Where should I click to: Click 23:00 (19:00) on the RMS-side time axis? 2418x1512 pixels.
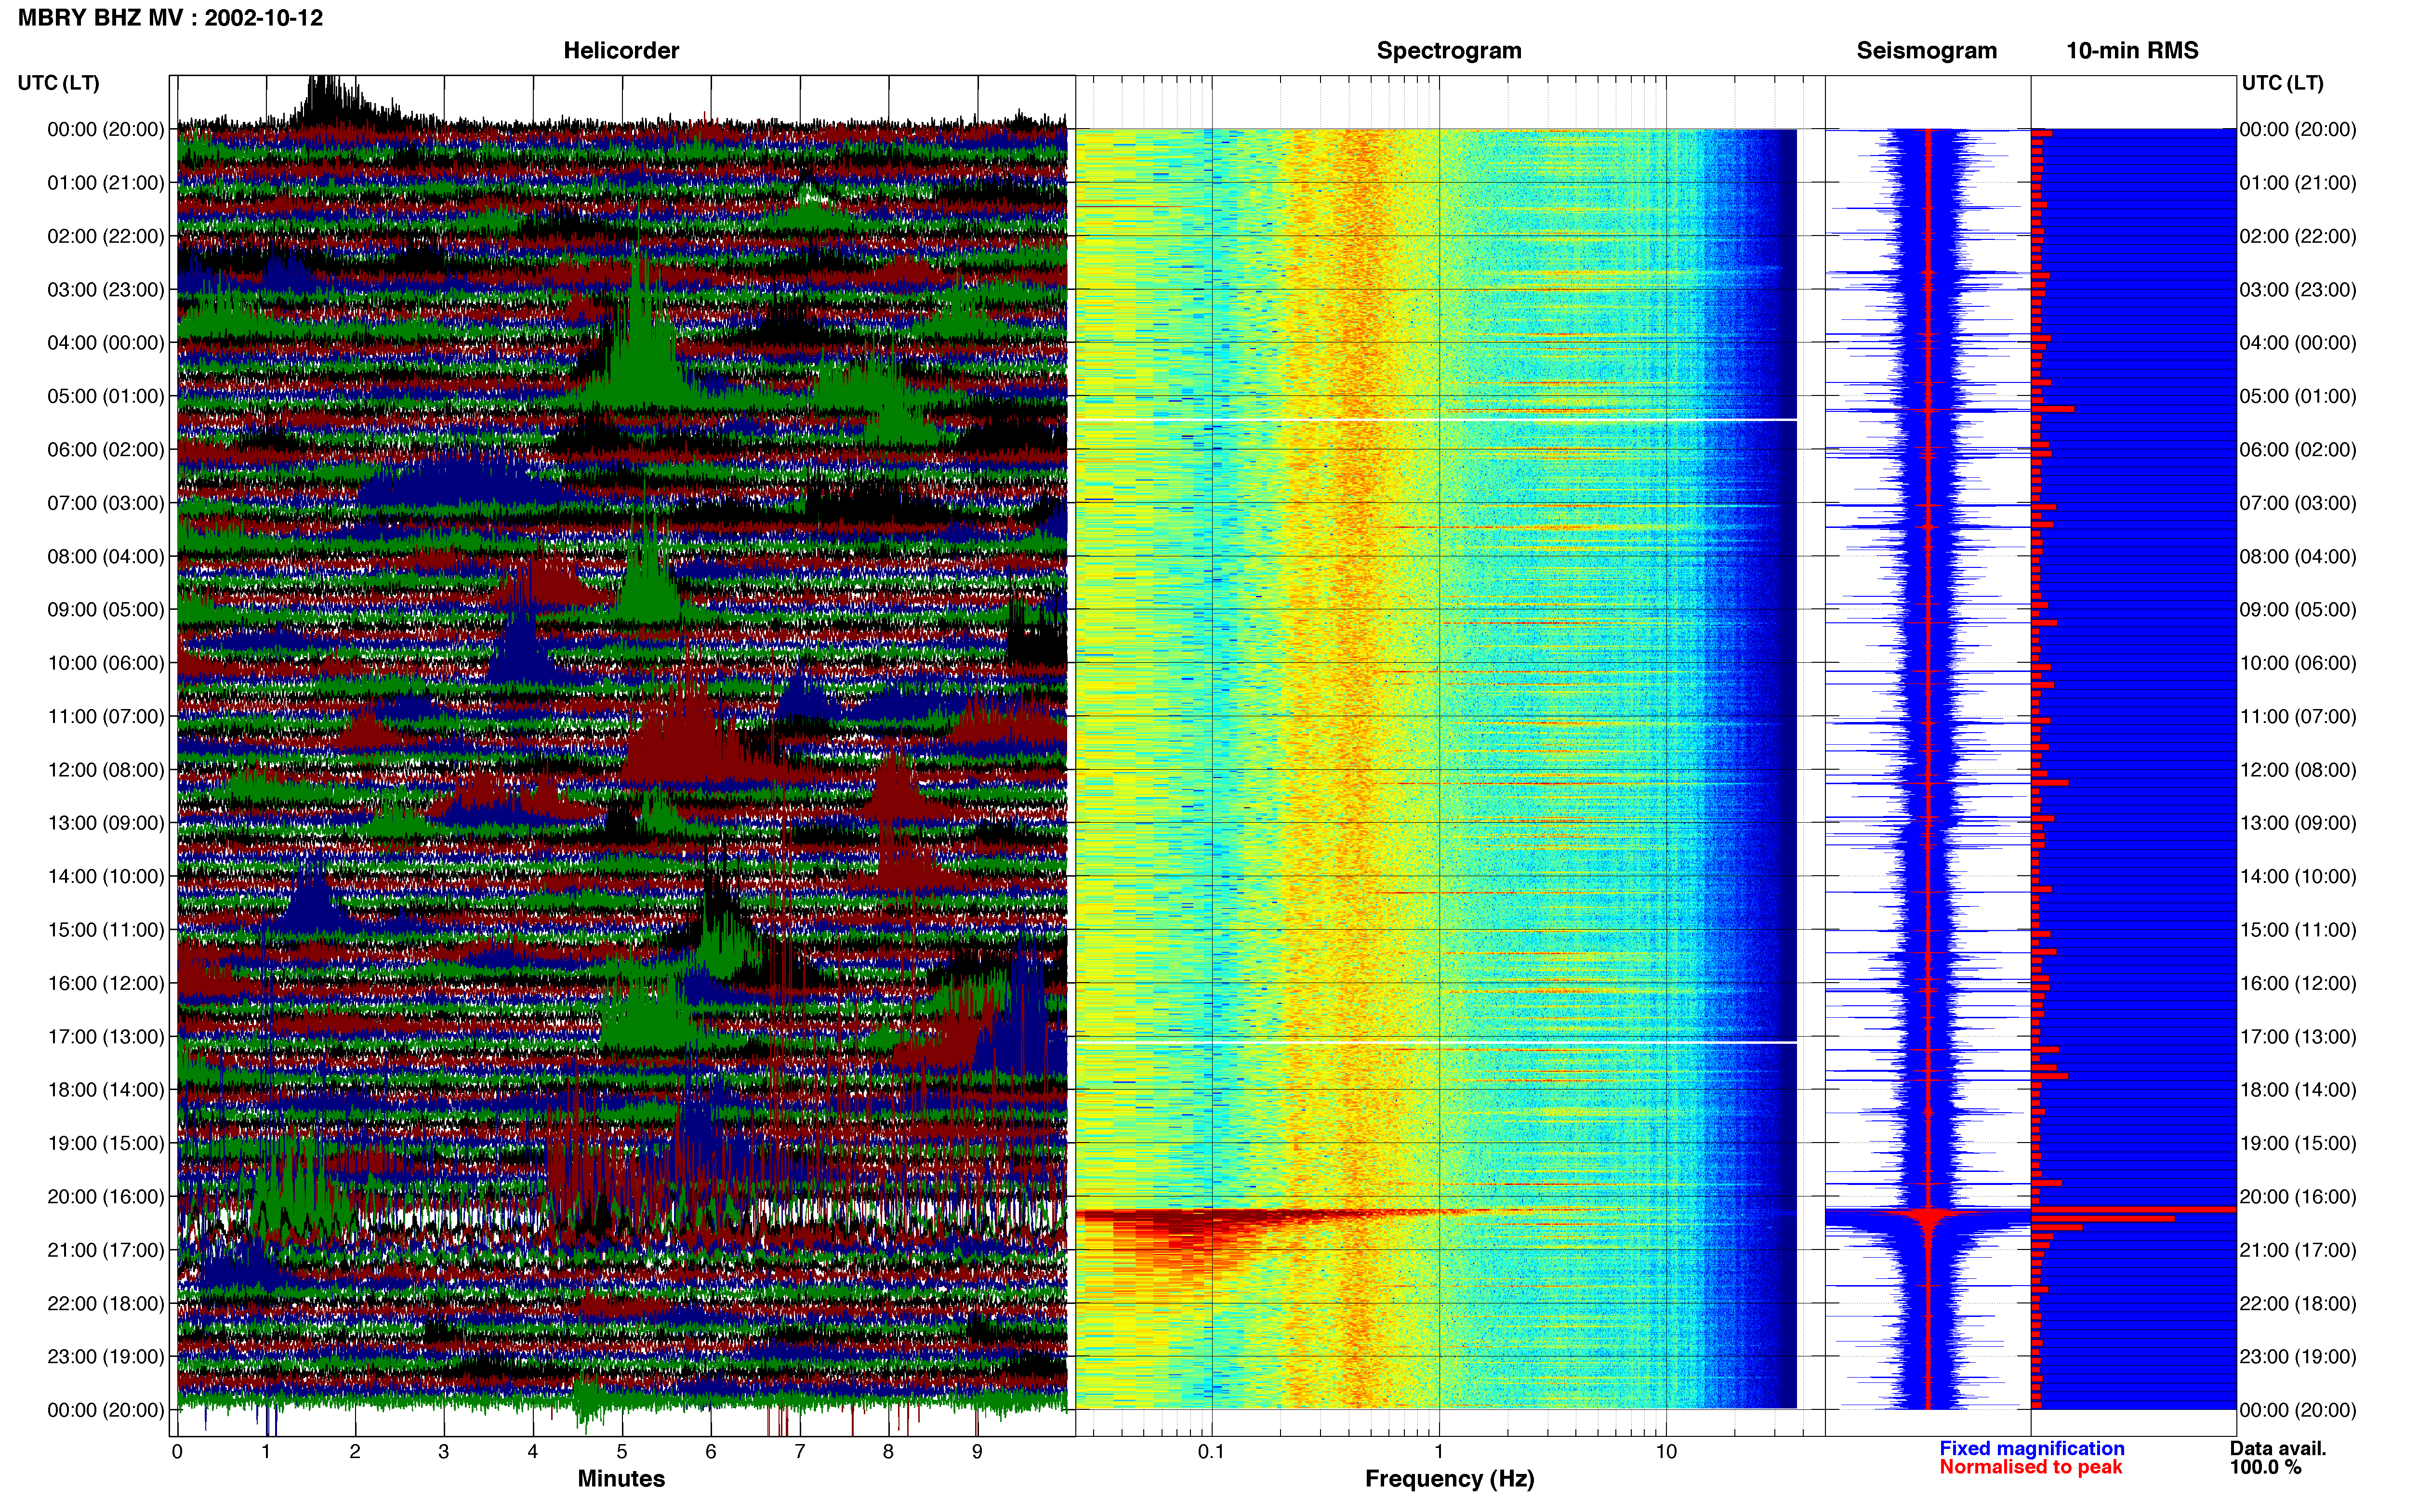tap(2298, 1357)
